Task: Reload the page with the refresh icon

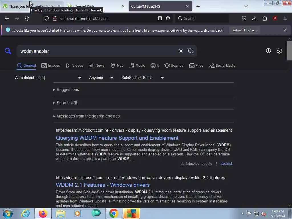Action: [x=27, y=19]
